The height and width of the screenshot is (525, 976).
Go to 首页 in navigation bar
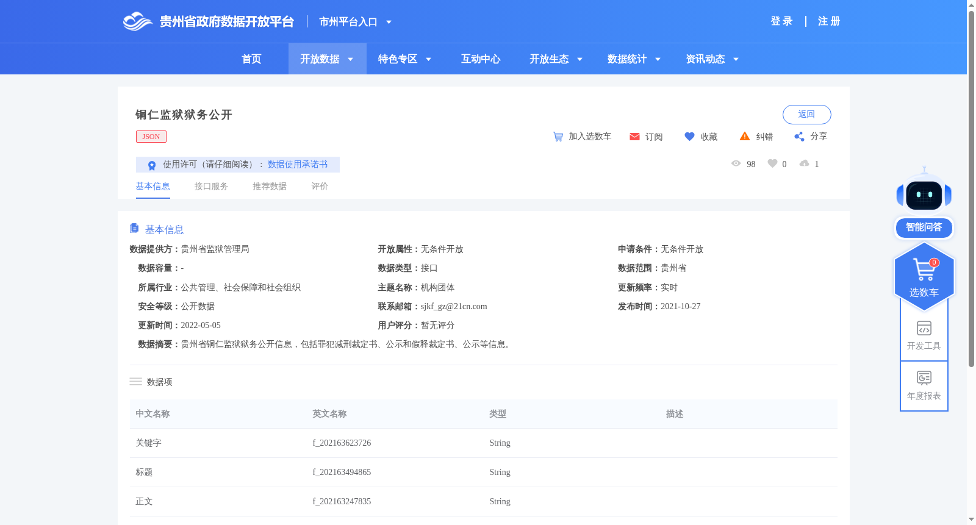pos(251,59)
